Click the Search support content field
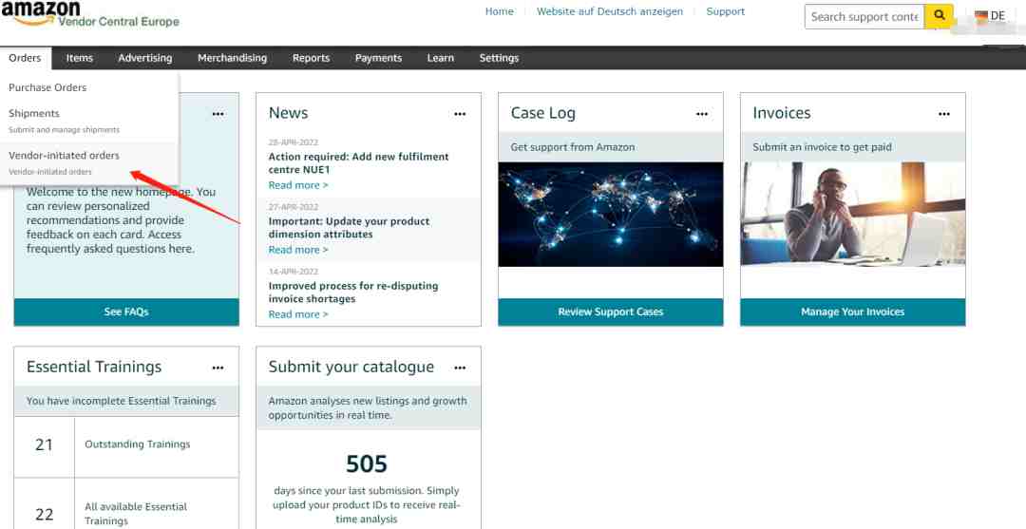This screenshot has height=529, width=1026. (x=864, y=16)
